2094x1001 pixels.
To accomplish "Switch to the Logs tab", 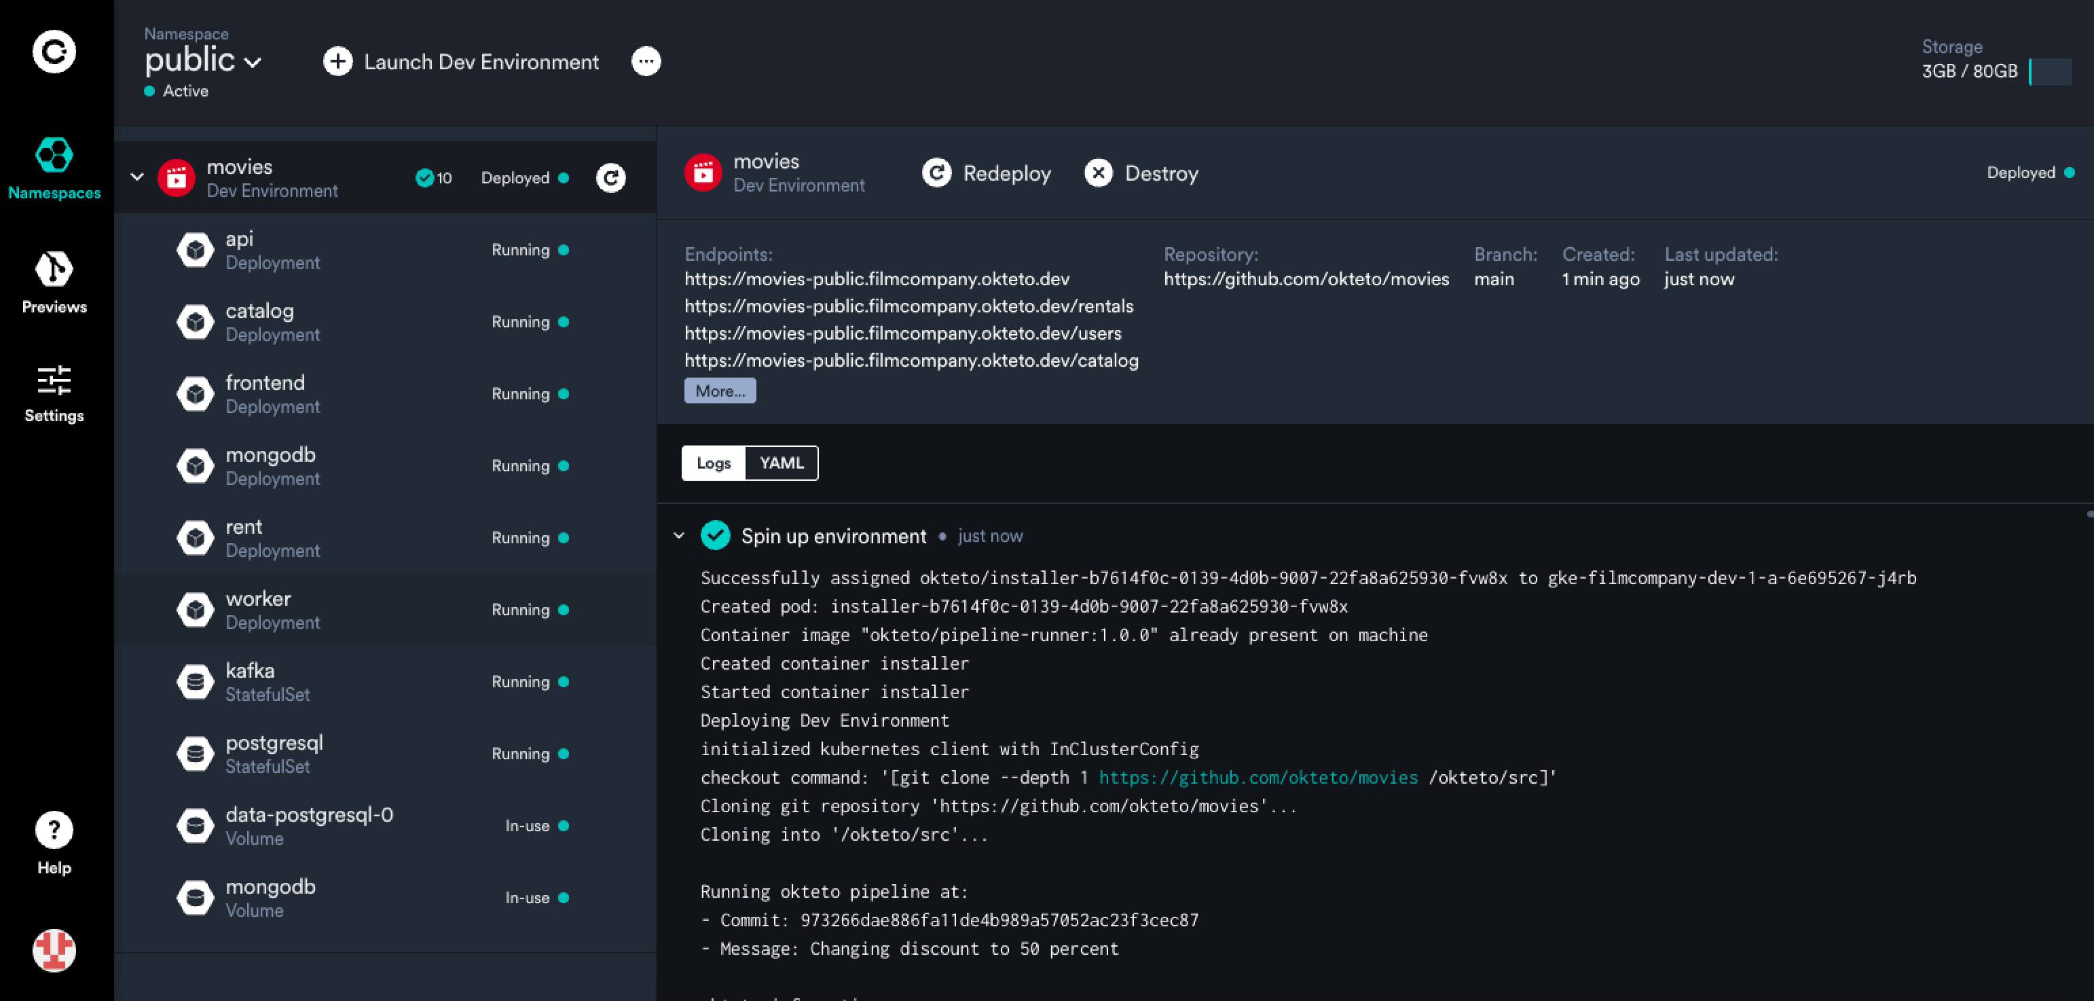I will pyautogui.click(x=713, y=462).
